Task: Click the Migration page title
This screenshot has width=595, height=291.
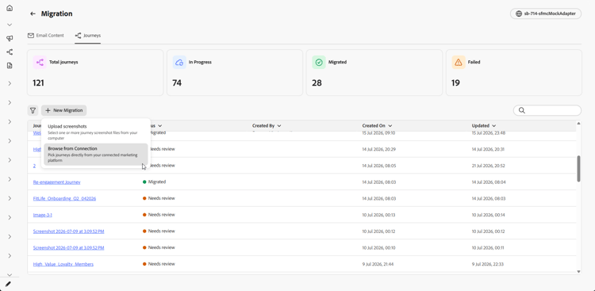Action: tap(57, 13)
